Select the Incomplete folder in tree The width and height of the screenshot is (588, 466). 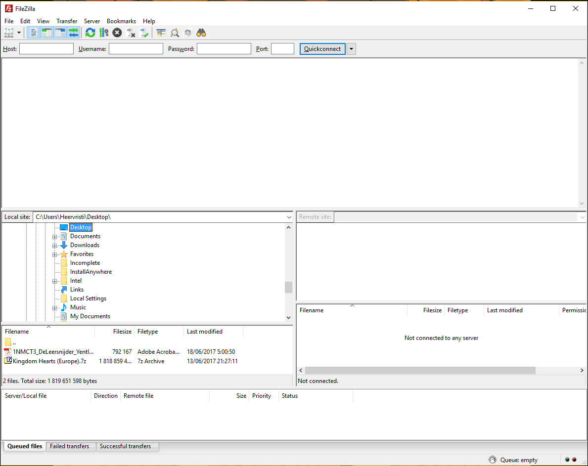pyautogui.click(x=85, y=263)
